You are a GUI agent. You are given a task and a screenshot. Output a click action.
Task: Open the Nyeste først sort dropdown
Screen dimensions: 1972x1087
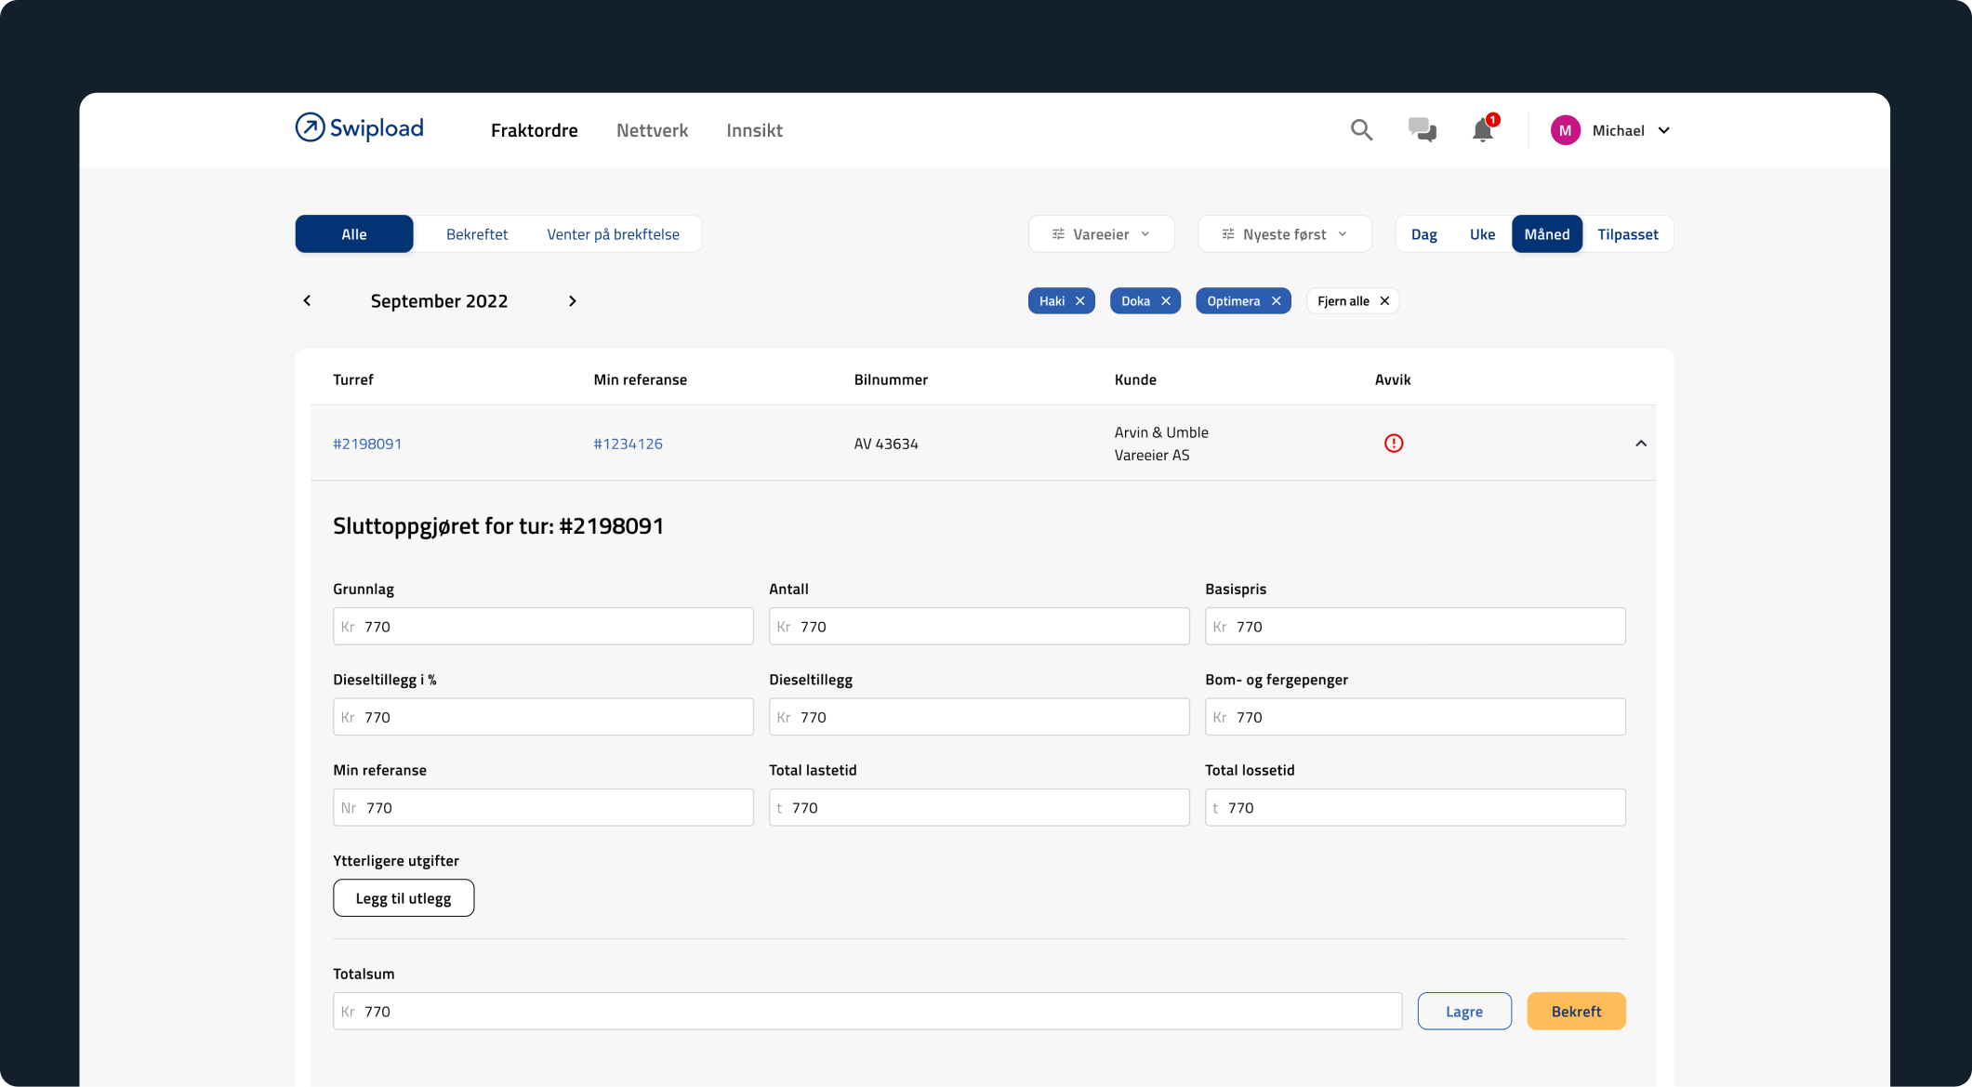1284,234
